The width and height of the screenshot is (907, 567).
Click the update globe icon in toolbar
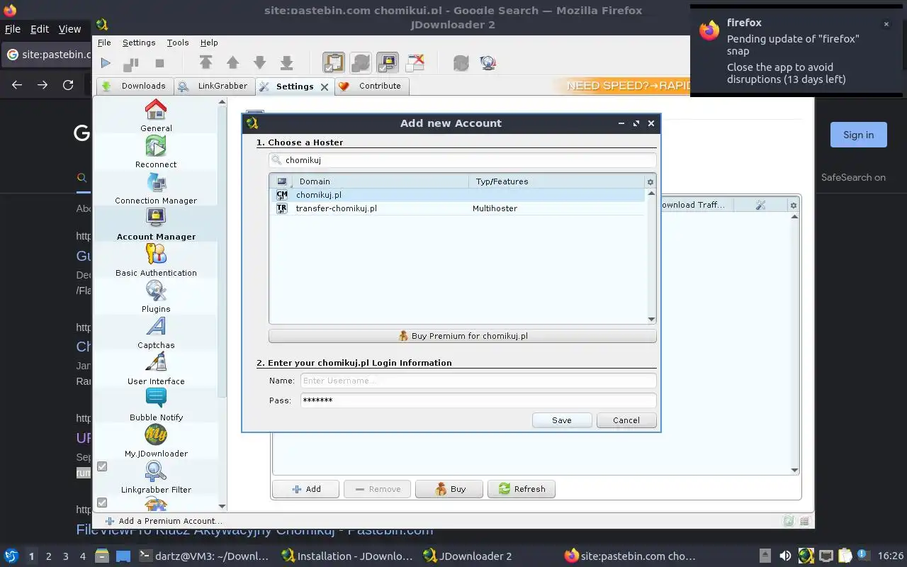point(488,63)
